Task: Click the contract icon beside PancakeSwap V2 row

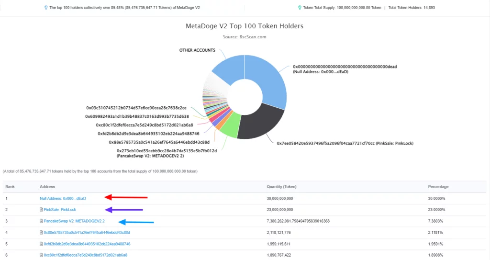Action: pyautogui.click(x=42, y=221)
